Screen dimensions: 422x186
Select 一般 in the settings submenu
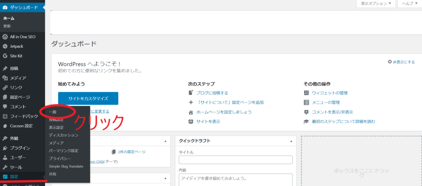(53, 112)
